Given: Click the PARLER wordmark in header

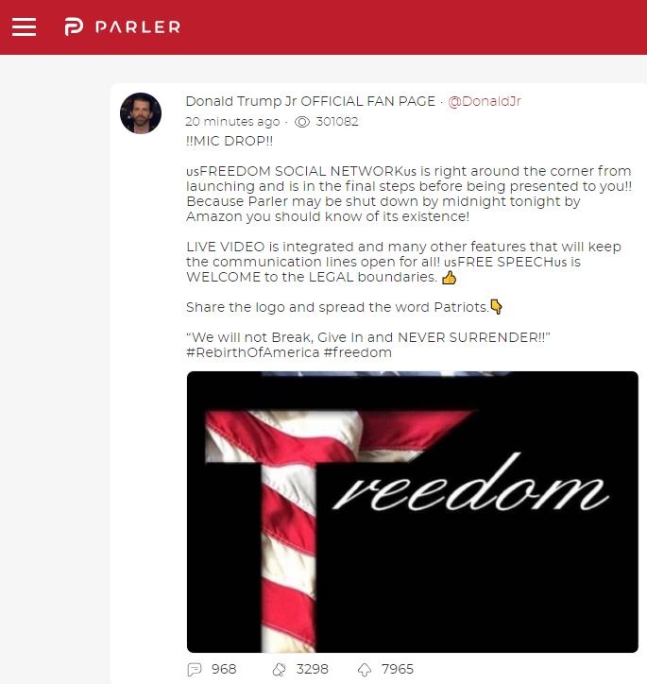Looking at the screenshot, I should pyautogui.click(x=138, y=27).
